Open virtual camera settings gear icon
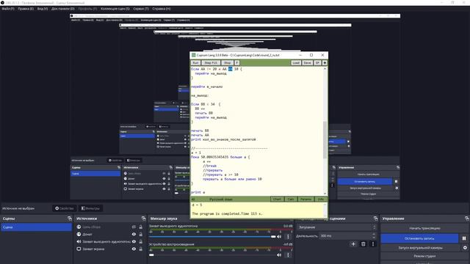Image resolution: width=470 pixels, height=264 pixels. click(465, 248)
